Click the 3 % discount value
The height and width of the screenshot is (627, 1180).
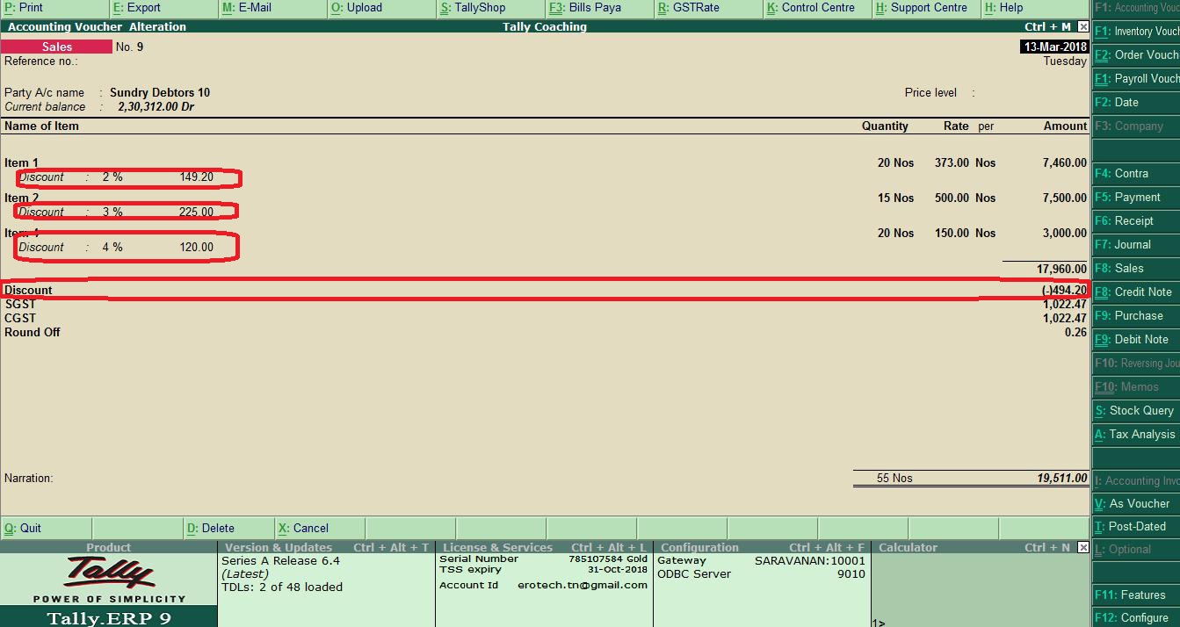click(112, 212)
